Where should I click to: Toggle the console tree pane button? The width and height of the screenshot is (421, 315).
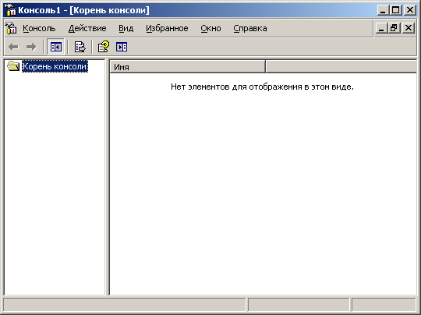tap(56, 47)
